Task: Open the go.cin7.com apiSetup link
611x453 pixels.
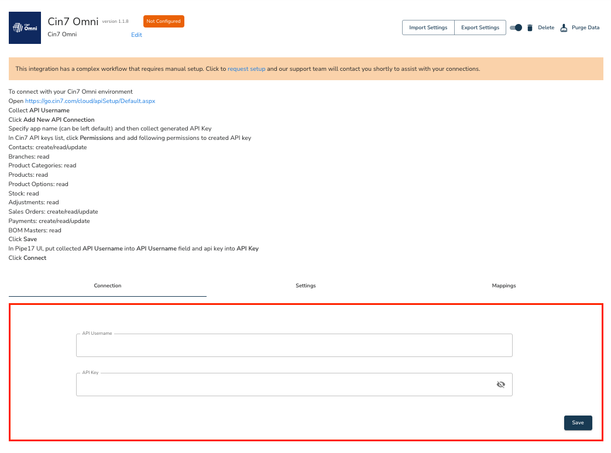Action: (x=90, y=101)
